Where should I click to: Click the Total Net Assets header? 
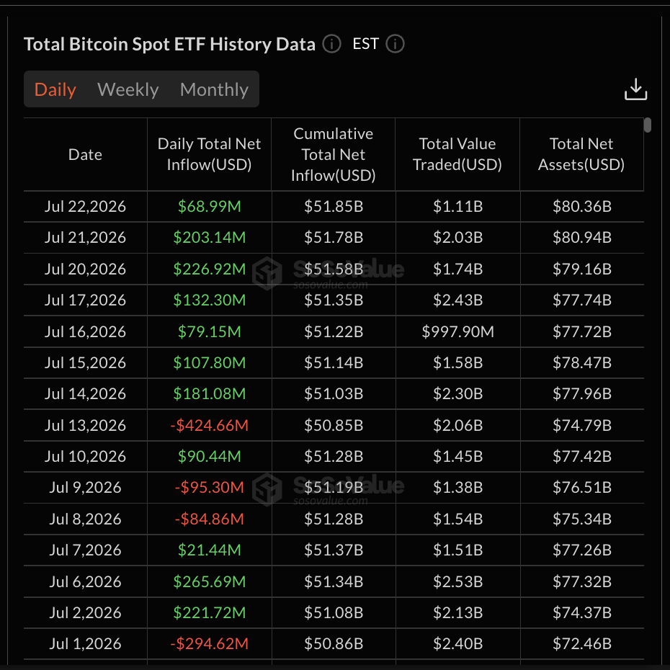tap(581, 154)
